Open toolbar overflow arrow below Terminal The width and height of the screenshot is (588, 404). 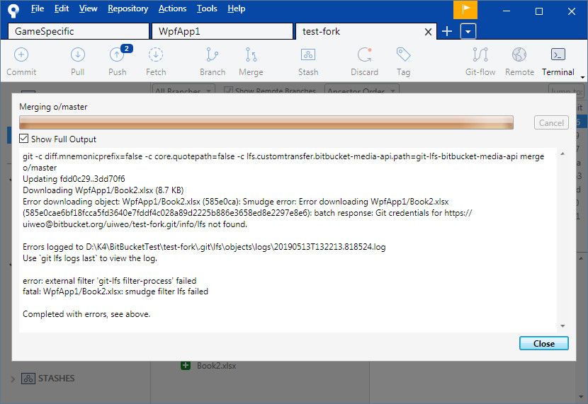click(x=582, y=77)
